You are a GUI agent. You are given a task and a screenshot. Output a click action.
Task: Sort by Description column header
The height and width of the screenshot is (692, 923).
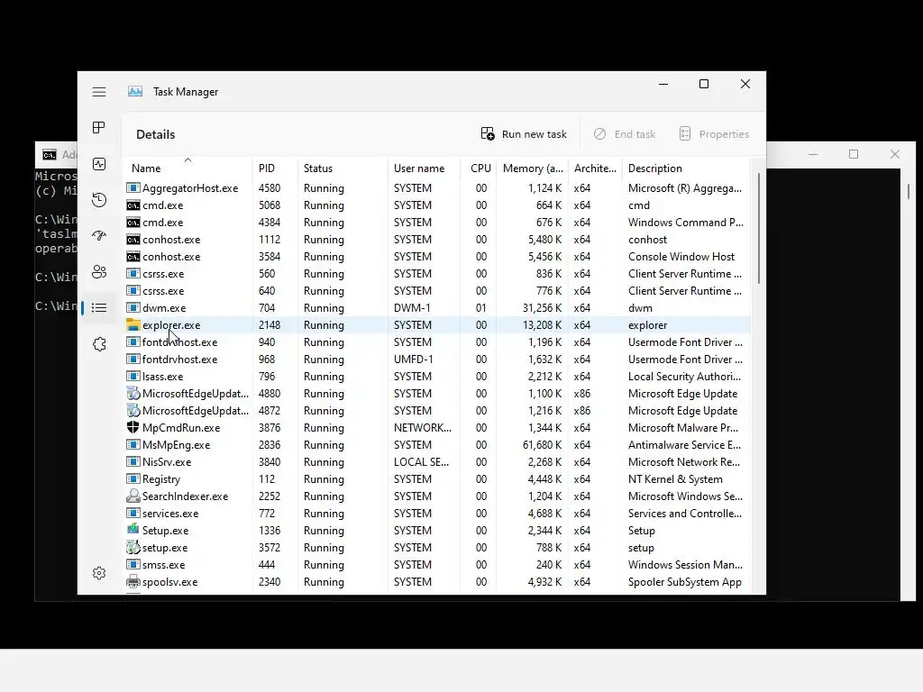point(686,168)
